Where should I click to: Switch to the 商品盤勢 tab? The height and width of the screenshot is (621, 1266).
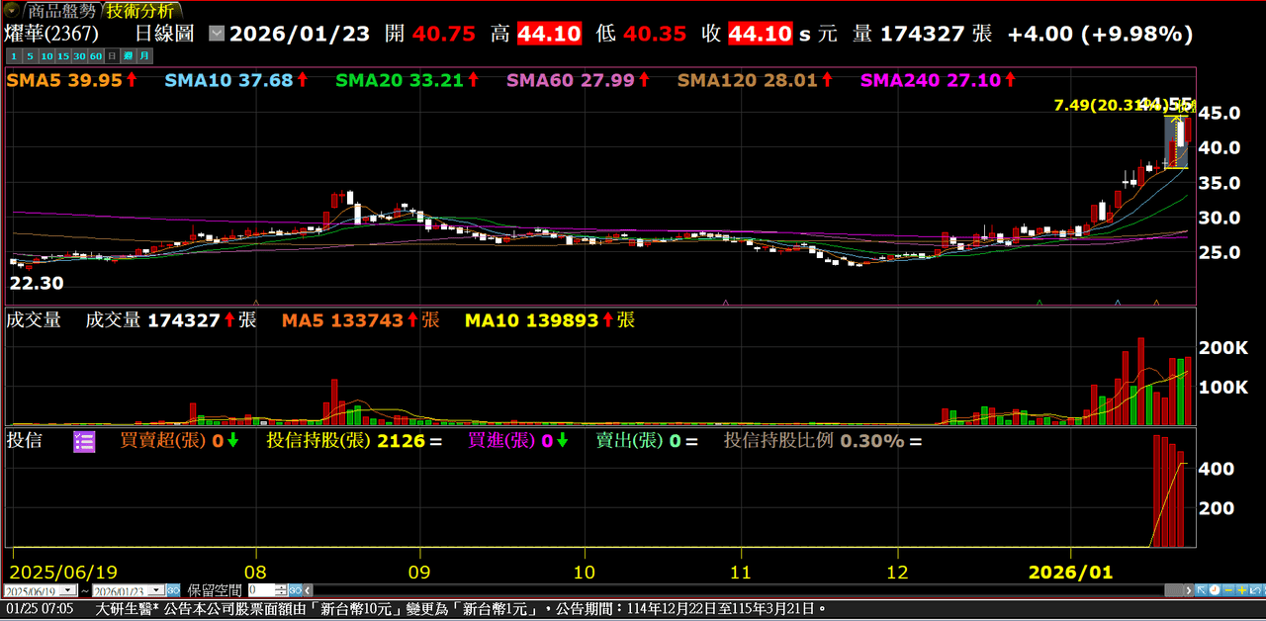(61, 11)
